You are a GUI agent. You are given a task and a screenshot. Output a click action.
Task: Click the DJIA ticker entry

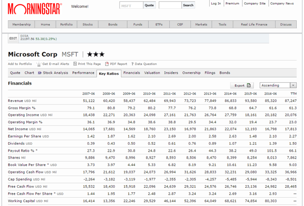tap(39, 37)
